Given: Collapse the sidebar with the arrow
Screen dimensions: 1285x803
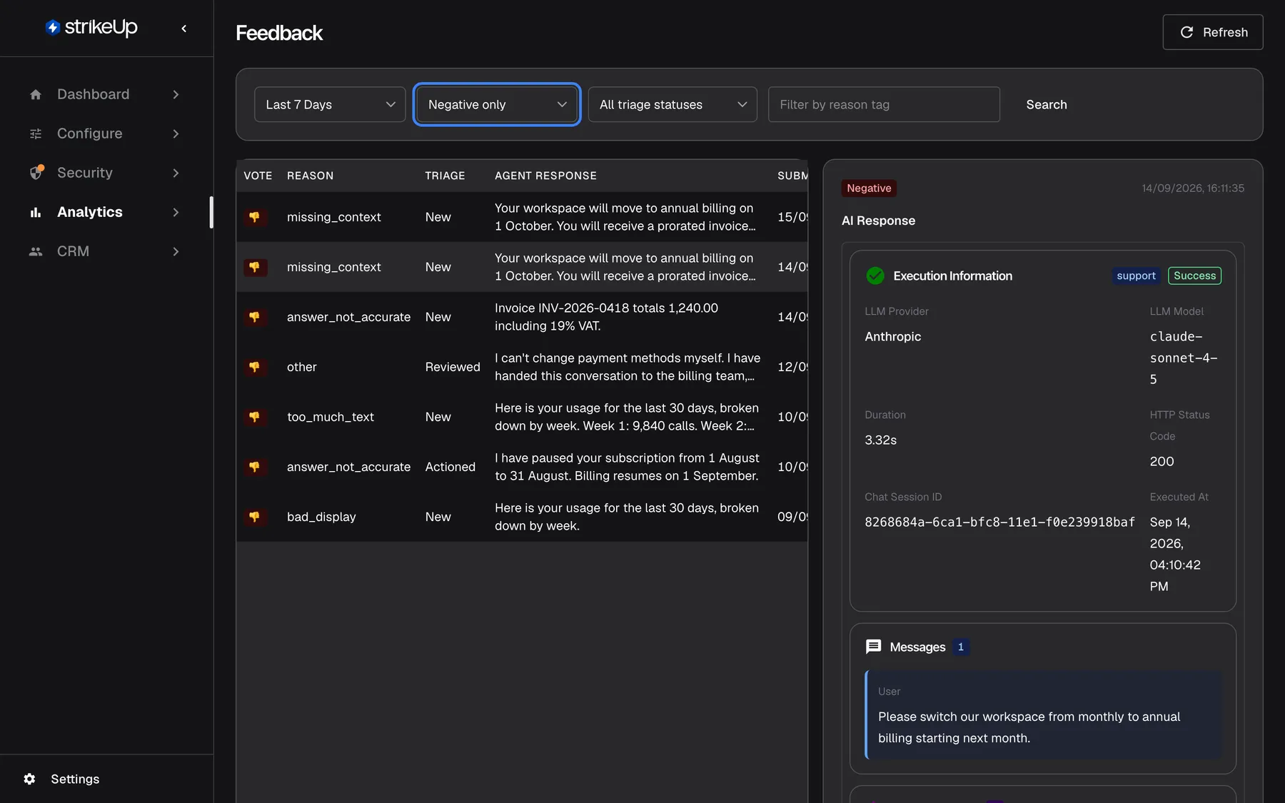Looking at the screenshot, I should 184,29.
